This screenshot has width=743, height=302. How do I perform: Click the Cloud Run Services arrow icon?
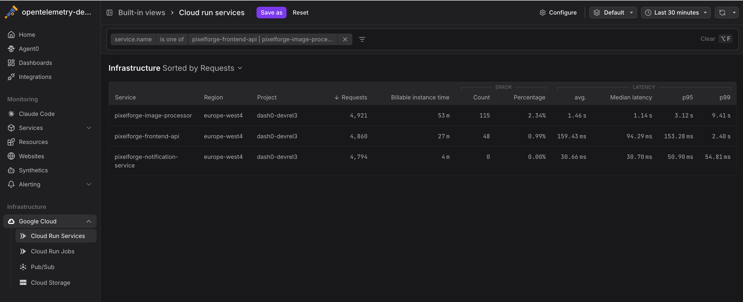(23, 236)
